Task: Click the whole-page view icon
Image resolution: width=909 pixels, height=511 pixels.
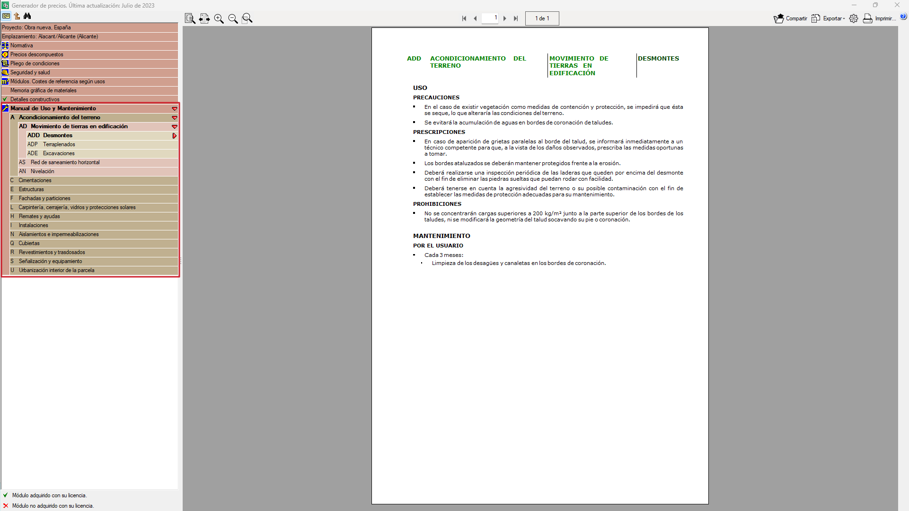Action: point(190,18)
